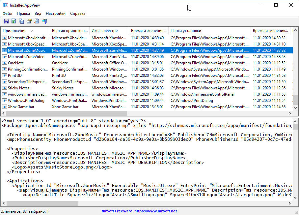Click the XML pane's scroll-left arrow
The image size is (299, 215).
click(x=3, y=203)
